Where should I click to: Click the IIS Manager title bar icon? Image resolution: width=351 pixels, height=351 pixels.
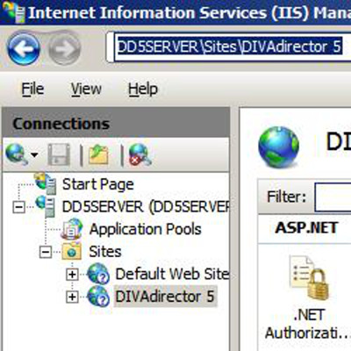[x=13, y=11]
